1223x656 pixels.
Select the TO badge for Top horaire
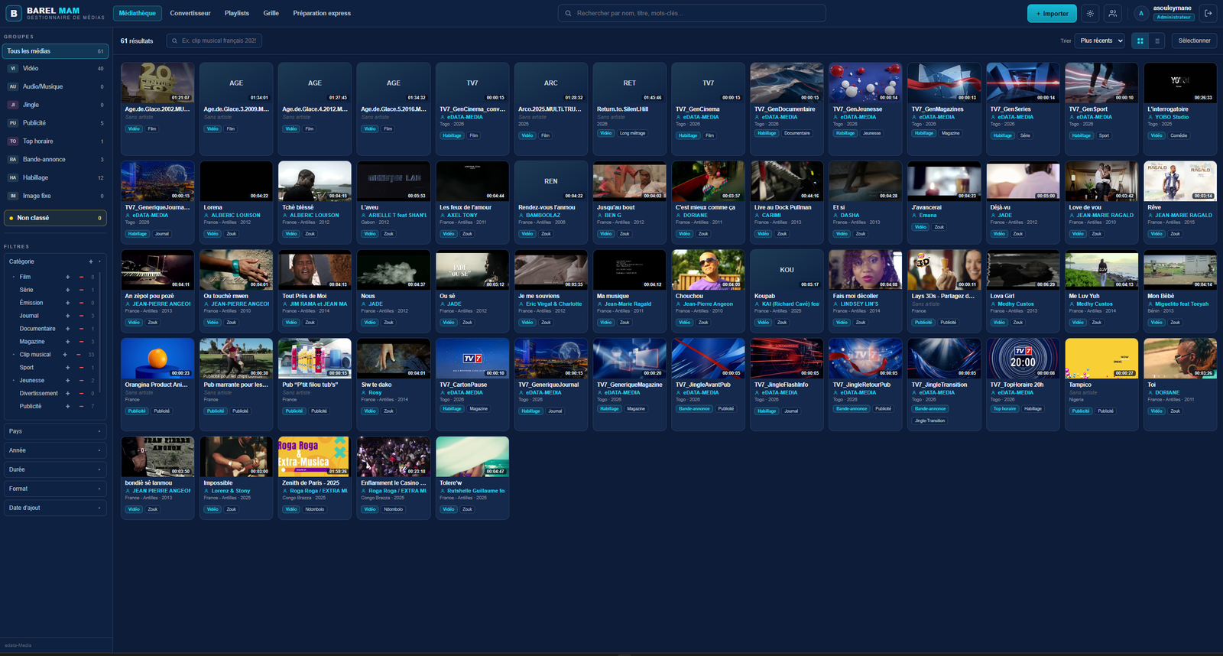click(x=13, y=141)
